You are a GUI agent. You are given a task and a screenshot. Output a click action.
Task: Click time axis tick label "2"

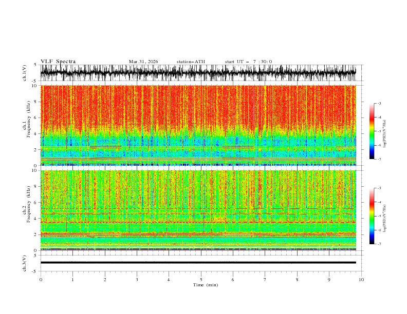tap(105, 280)
